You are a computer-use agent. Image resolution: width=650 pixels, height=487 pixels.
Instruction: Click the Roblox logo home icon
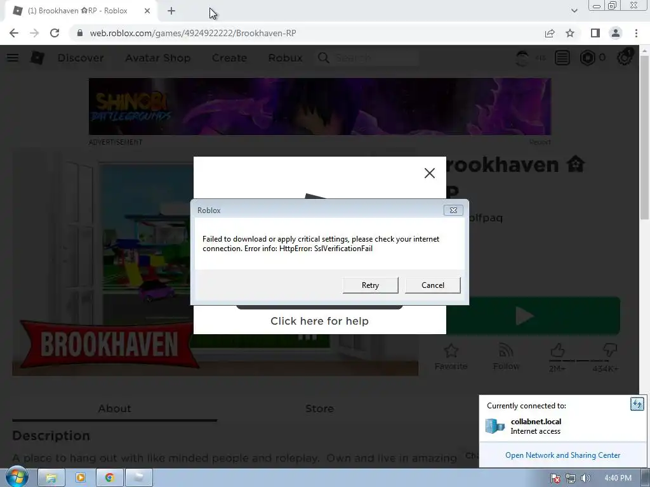click(x=37, y=58)
